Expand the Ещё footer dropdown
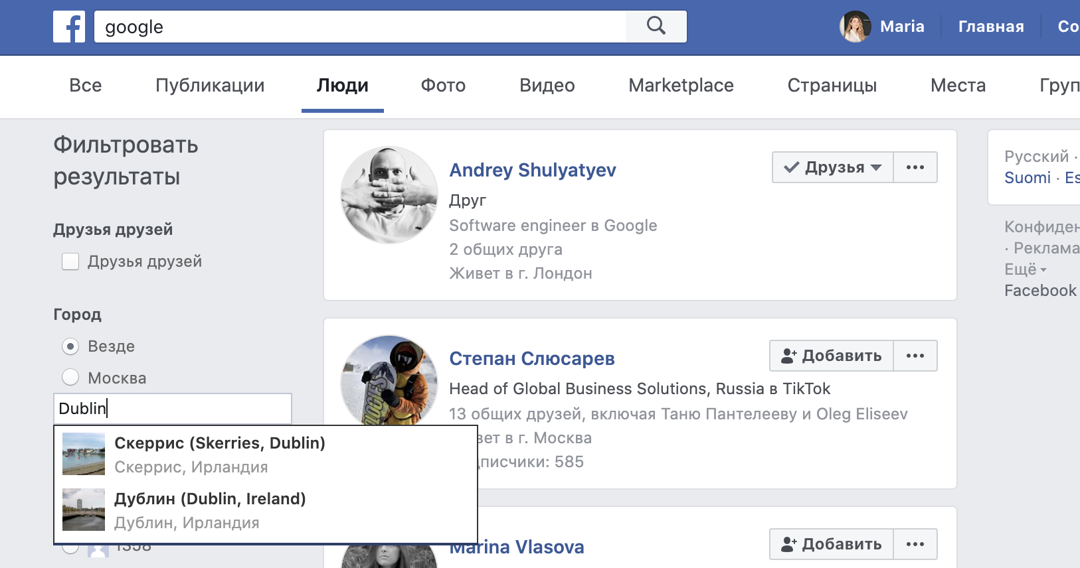1080x568 pixels. click(1026, 269)
